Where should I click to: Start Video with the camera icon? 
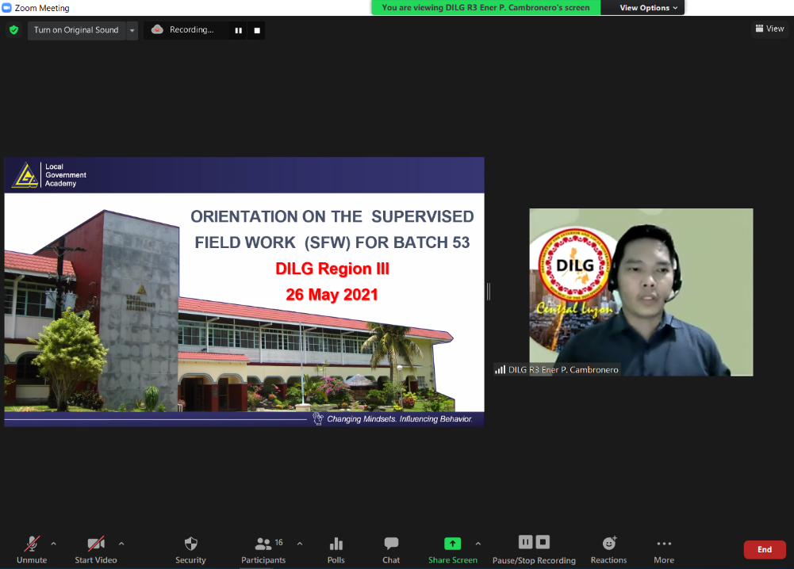(96, 549)
